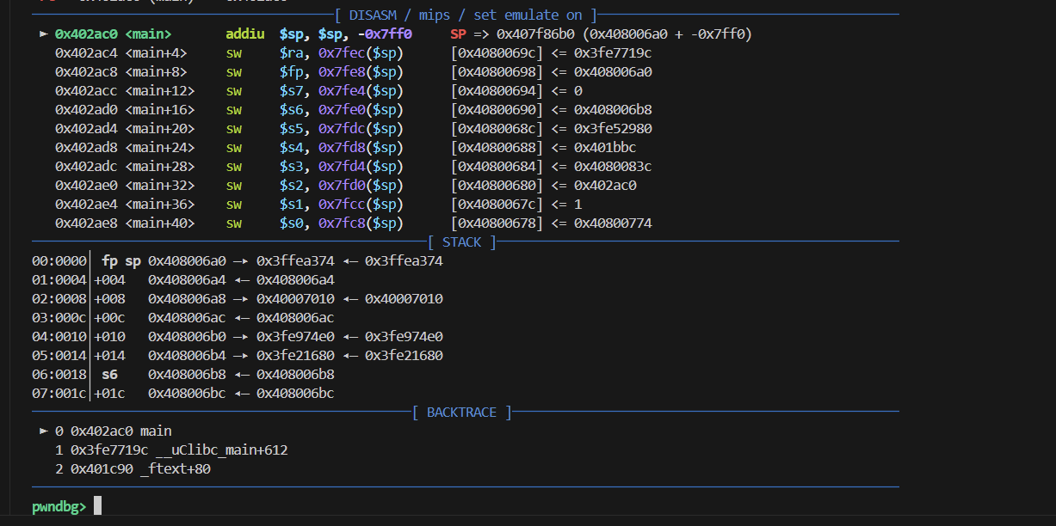
Task: Click the fp sp label in stack view
Action: (x=120, y=261)
